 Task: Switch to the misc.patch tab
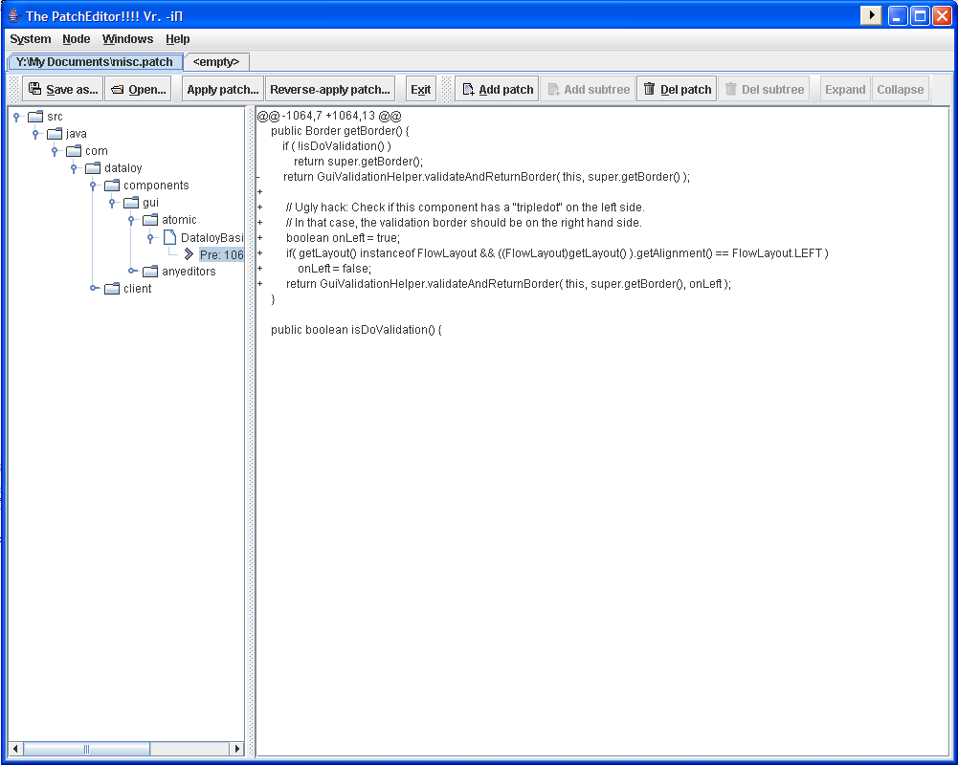click(x=95, y=61)
